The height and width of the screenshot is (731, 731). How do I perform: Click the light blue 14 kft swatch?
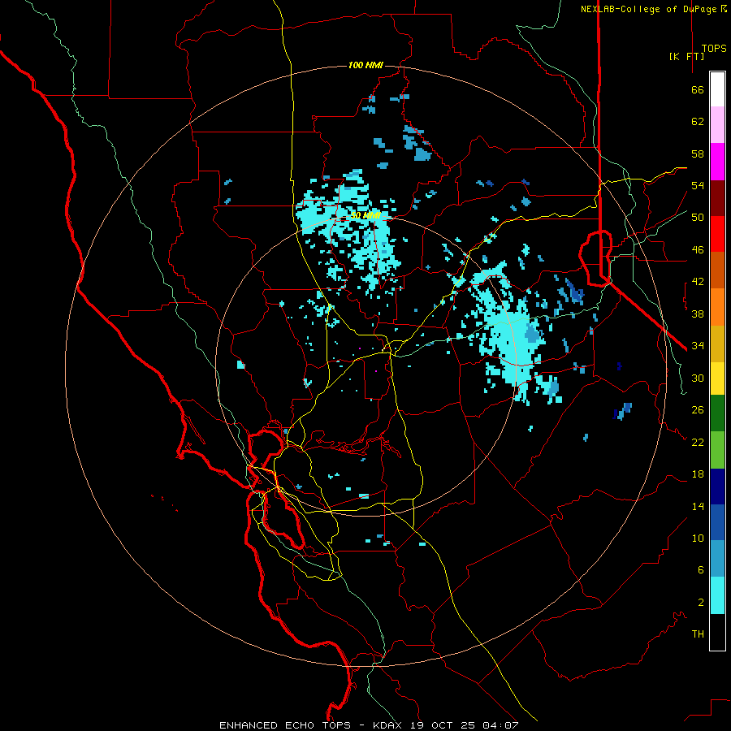point(717,559)
